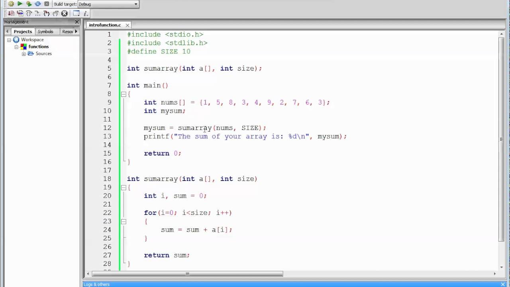510x287 pixels.
Task: Select the Sources folder
Action: (43, 53)
